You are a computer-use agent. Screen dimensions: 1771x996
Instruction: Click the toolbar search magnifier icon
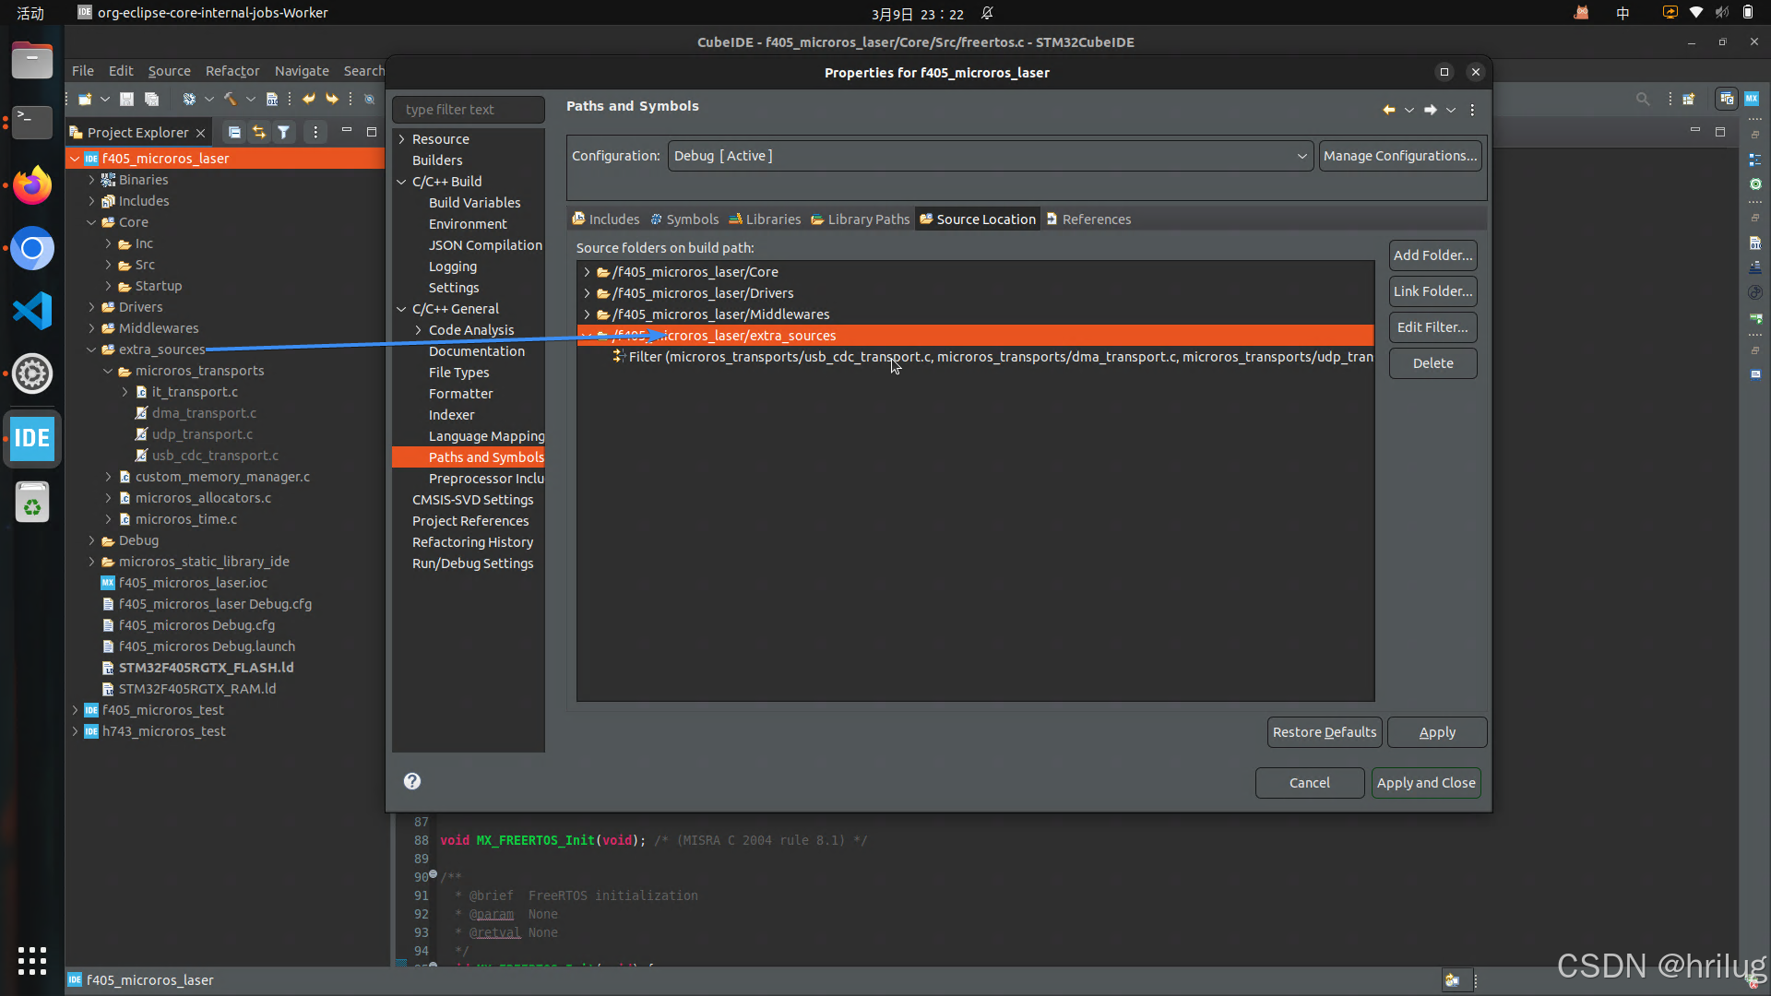tap(1643, 99)
